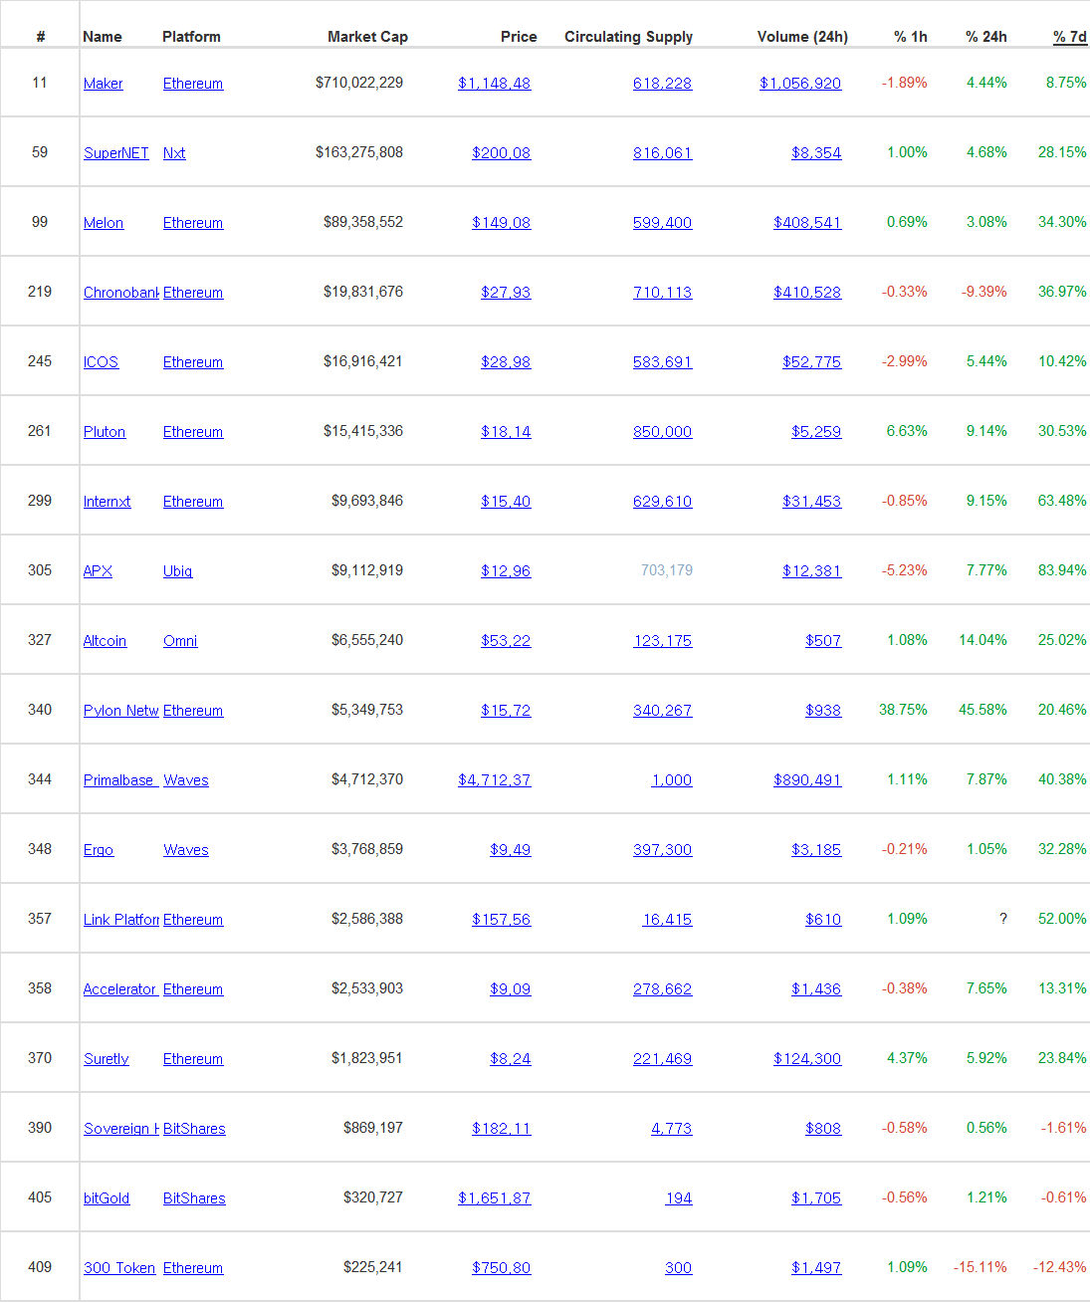Open bitGold price $1,651.87 link

pyautogui.click(x=495, y=1198)
